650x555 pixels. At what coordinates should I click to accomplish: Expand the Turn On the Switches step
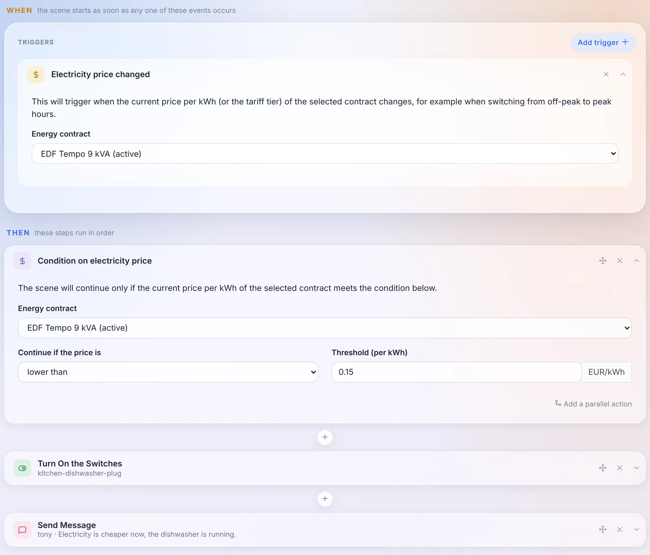coord(637,468)
